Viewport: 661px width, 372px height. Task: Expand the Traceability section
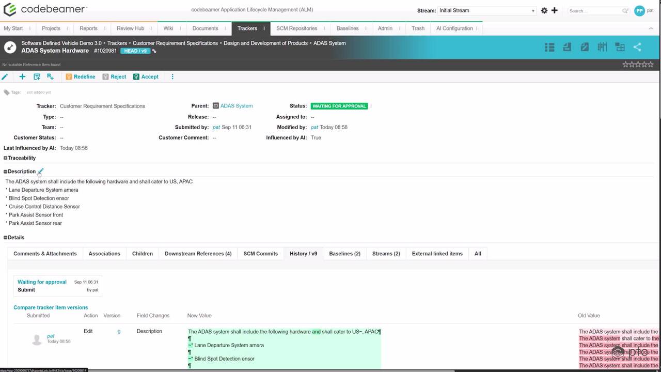(x=6, y=158)
